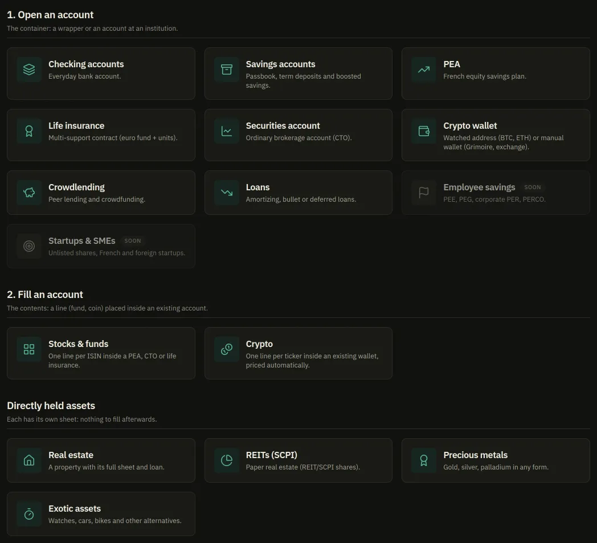597x543 pixels.
Task: Open the line chart icon for Securities account
Action: pyautogui.click(x=227, y=131)
